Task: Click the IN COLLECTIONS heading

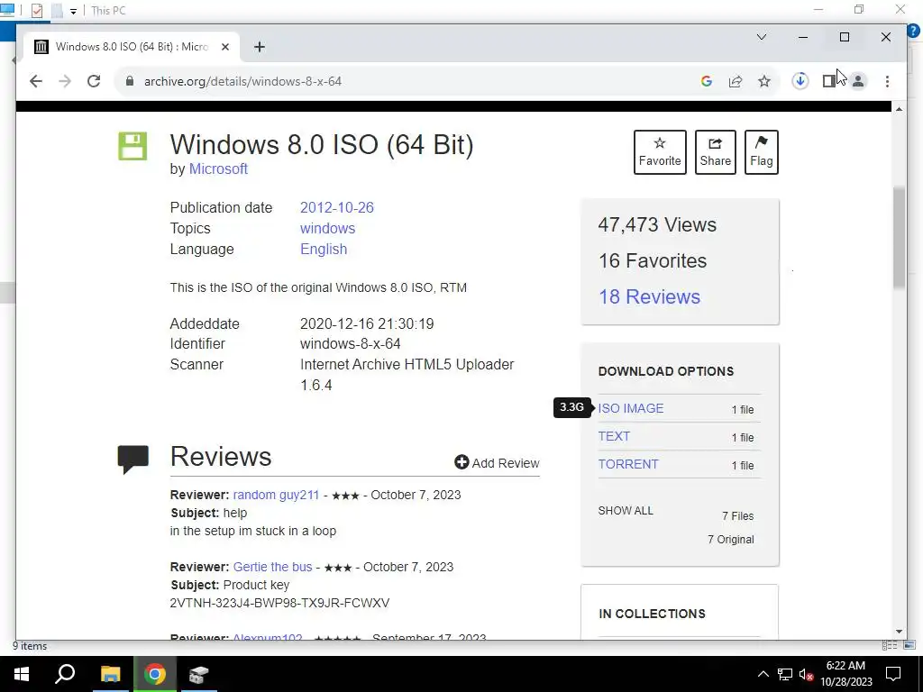Action: pos(652,614)
